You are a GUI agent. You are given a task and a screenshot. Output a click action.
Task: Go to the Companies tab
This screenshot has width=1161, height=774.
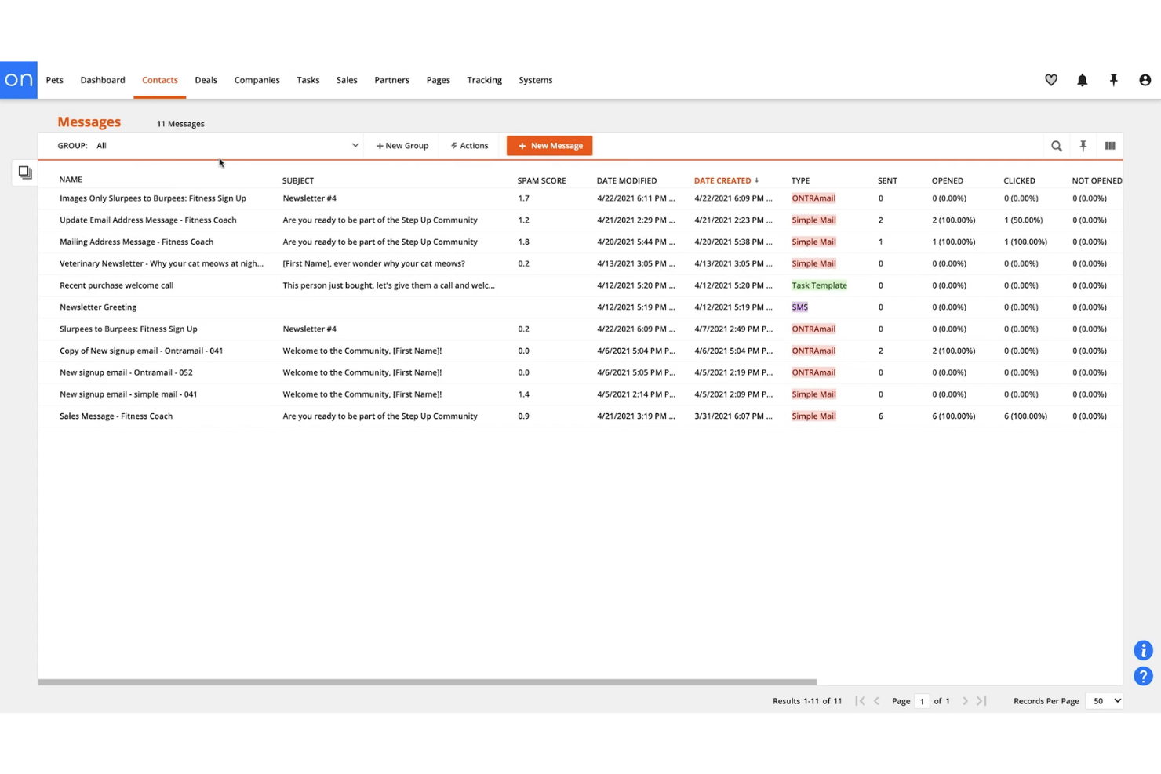(257, 80)
